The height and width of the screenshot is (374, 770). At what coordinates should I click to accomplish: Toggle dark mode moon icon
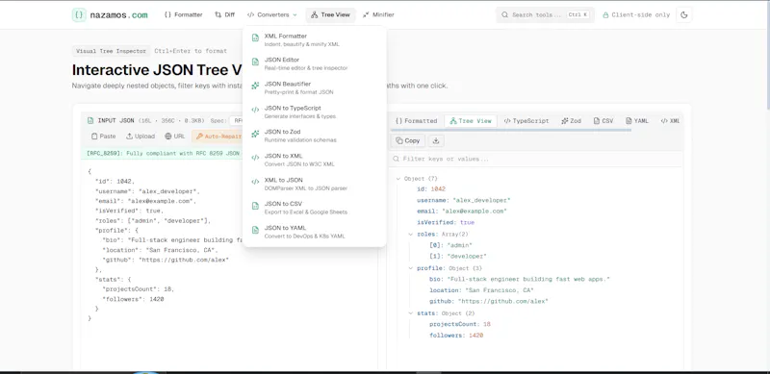pyautogui.click(x=684, y=14)
